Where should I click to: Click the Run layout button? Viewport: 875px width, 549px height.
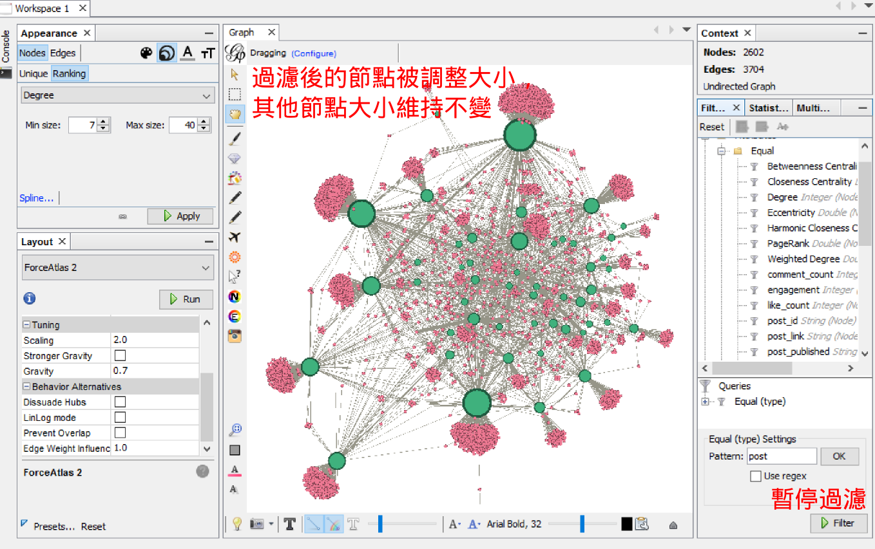point(186,299)
